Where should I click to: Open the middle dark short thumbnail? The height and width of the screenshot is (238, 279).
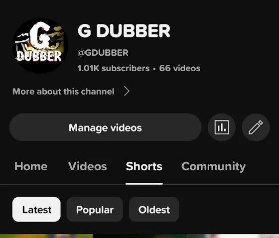click(x=139, y=236)
